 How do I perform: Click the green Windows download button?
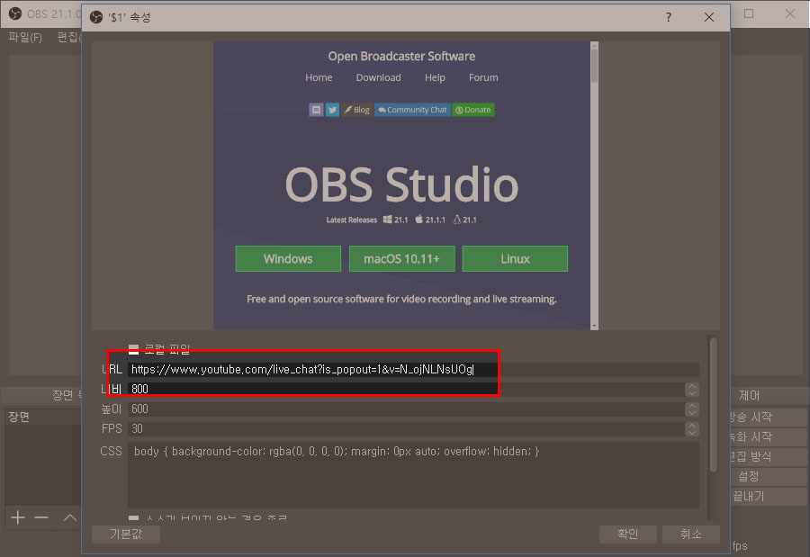pos(288,259)
